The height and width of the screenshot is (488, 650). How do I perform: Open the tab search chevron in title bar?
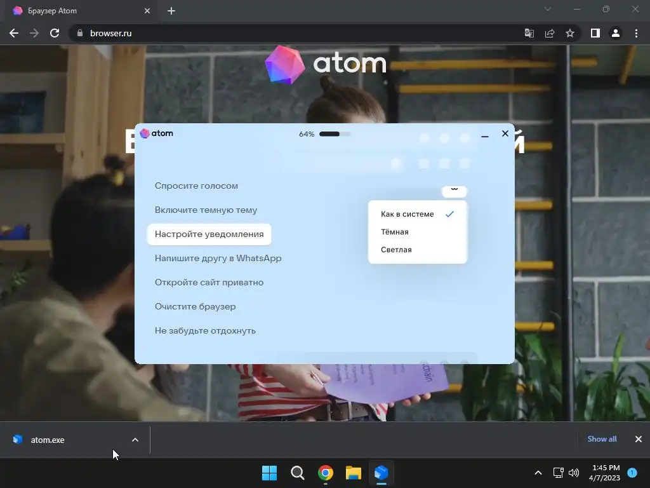point(548,9)
